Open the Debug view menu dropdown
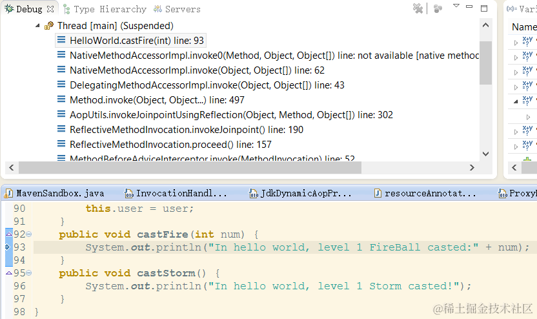The image size is (537, 319). coord(456,6)
